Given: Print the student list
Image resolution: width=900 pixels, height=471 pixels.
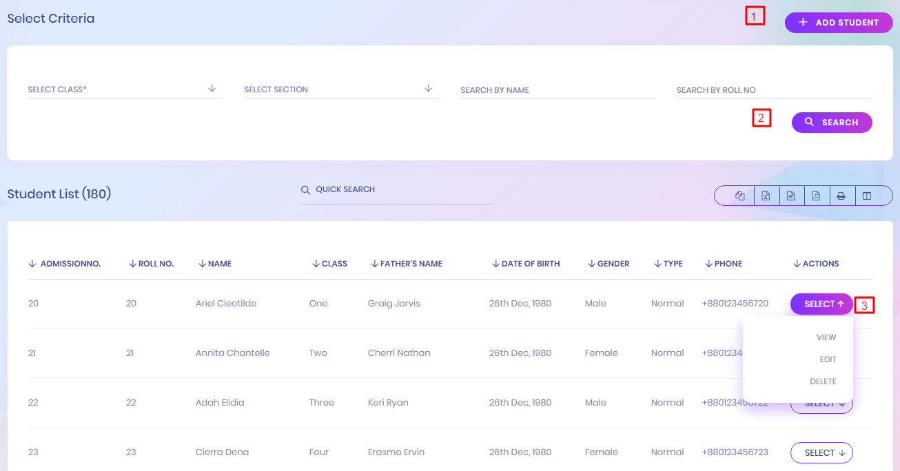Looking at the screenshot, I should pyautogui.click(x=841, y=196).
